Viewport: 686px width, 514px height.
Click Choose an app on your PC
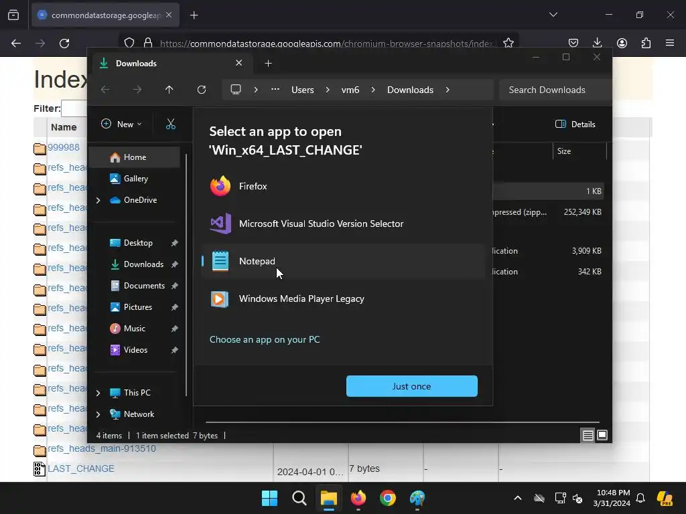(265, 339)
